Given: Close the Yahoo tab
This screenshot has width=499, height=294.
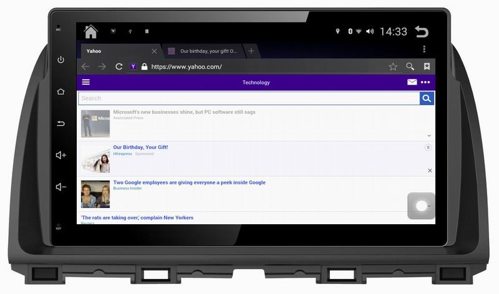Looking at the screenshot, I should coord(154,51).
